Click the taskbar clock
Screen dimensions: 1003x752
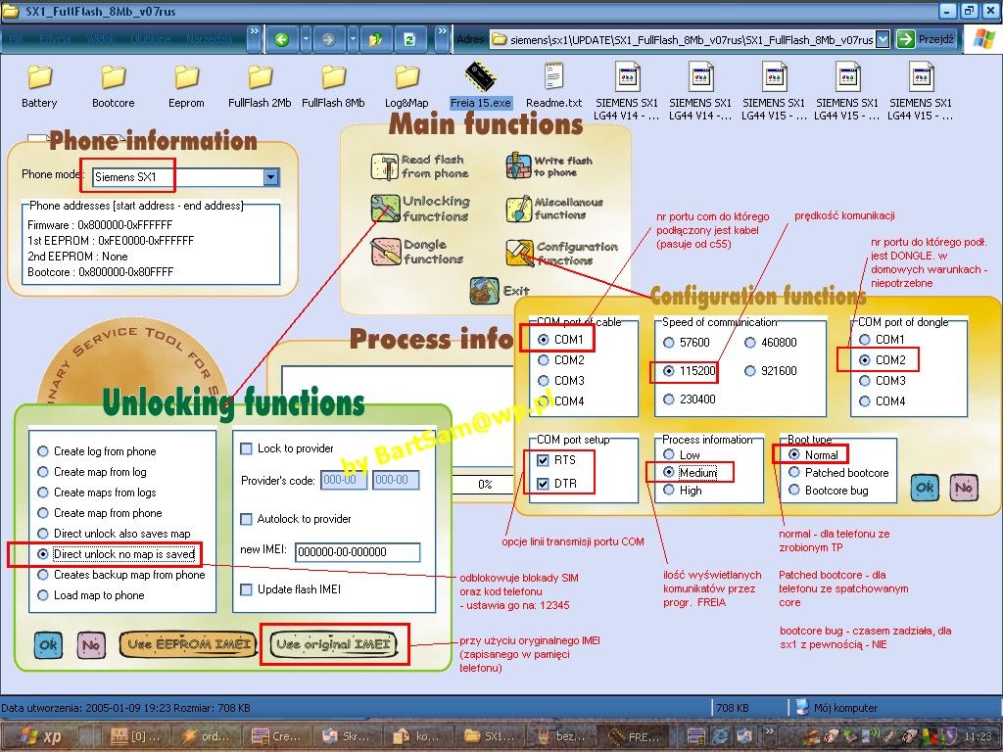click(977, 736)
